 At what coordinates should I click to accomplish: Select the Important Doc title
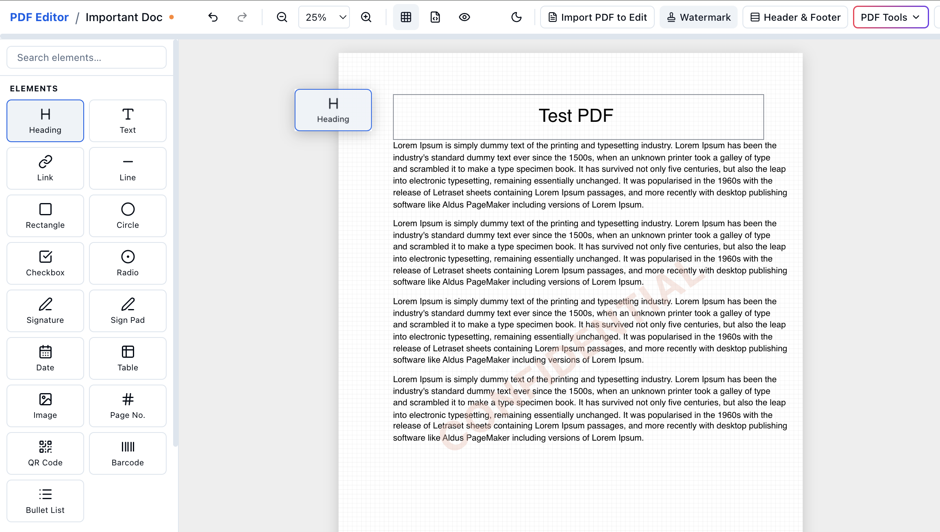point(124,17)
